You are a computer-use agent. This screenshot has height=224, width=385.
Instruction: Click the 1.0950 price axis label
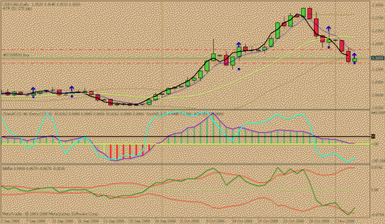click(x=377, y=82)
